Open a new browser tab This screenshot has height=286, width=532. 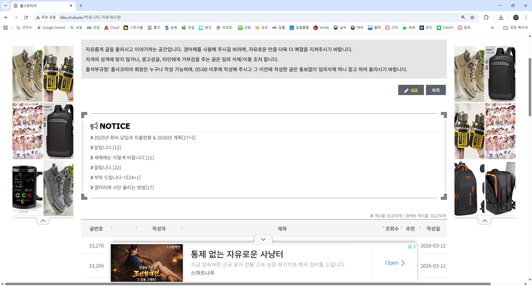pyautogui.click(x=81, y=6)
